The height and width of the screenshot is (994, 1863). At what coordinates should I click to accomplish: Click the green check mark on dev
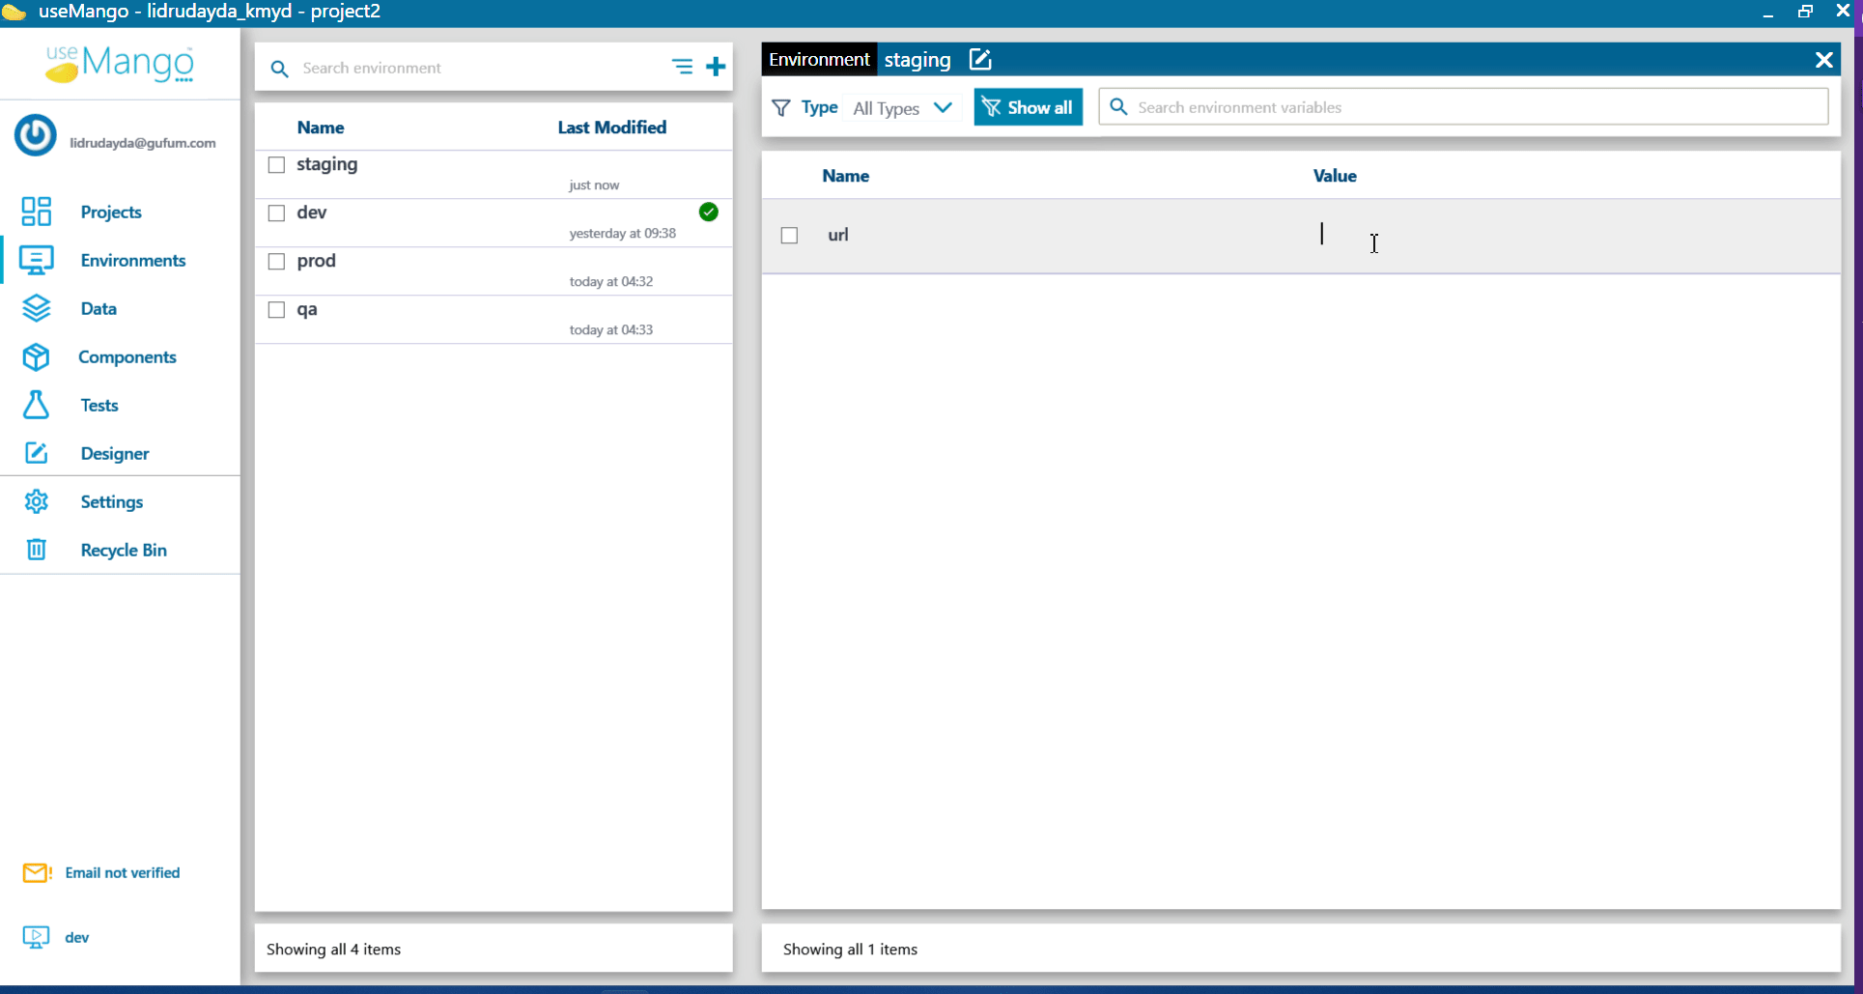tap(709, 212)
